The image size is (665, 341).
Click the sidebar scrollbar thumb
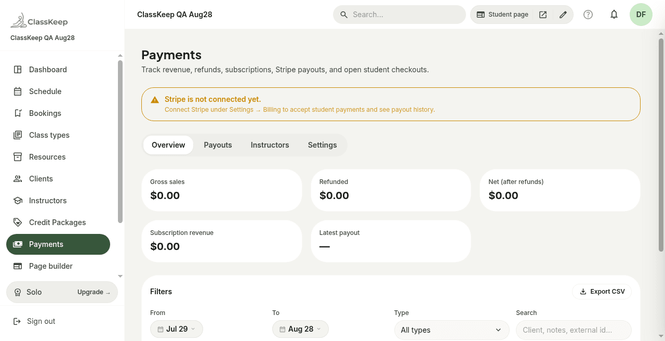[120, 141]
